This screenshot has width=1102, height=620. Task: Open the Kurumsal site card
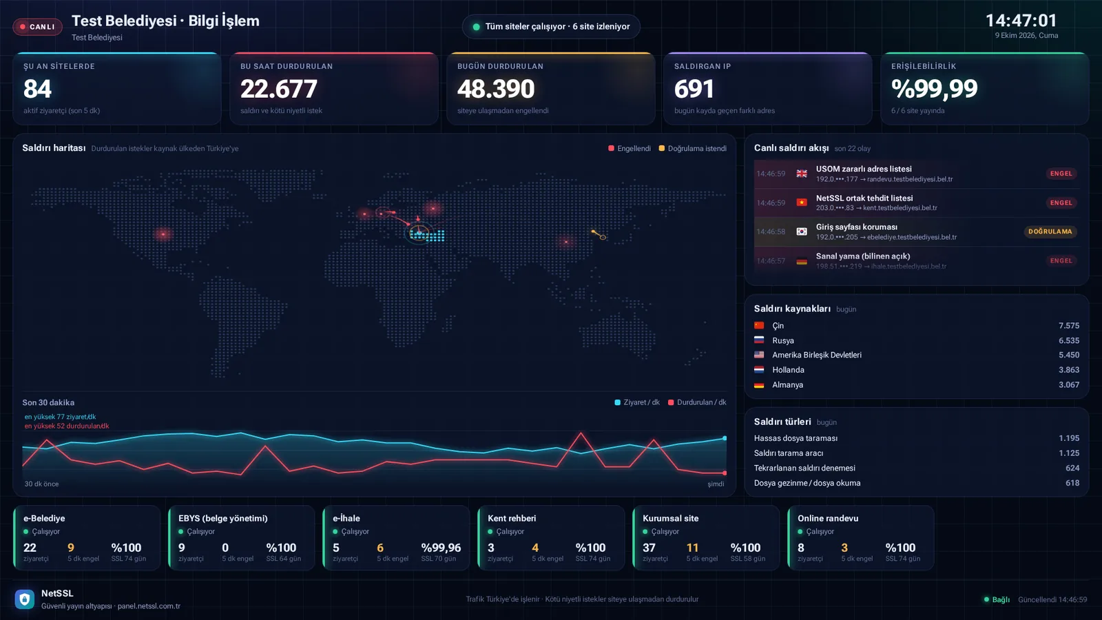pyautogui.click(x=706, y=537)
